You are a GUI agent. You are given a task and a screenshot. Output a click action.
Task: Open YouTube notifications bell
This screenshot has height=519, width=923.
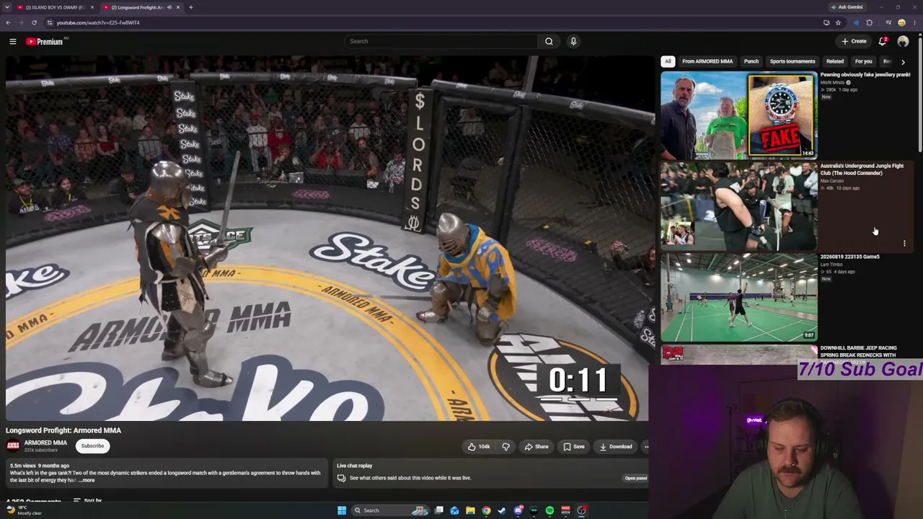pyautogui.click(x=883, y=41)
